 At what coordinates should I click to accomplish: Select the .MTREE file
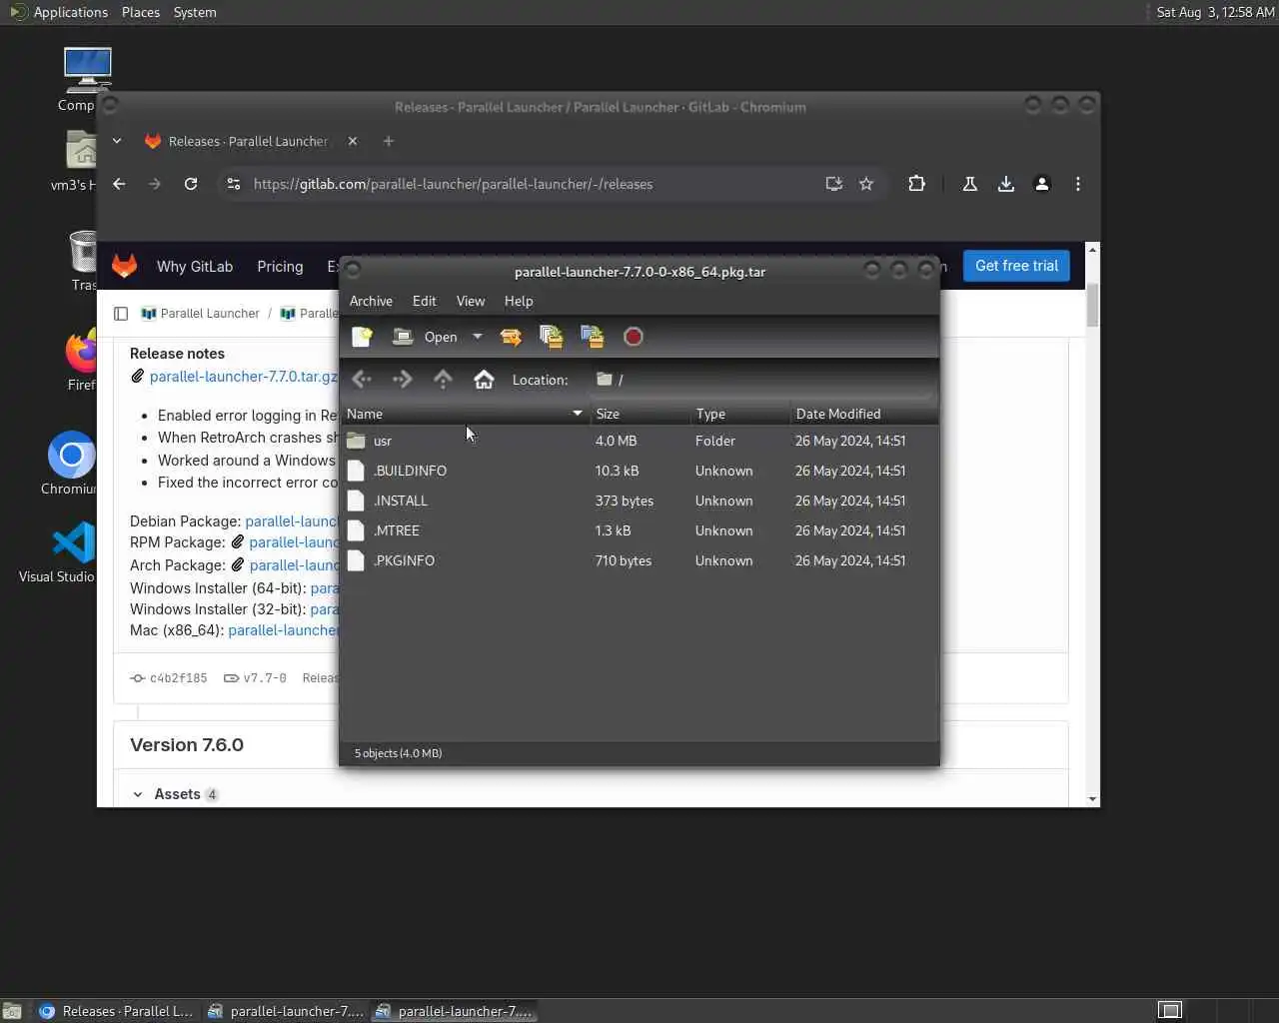point(639,530)
